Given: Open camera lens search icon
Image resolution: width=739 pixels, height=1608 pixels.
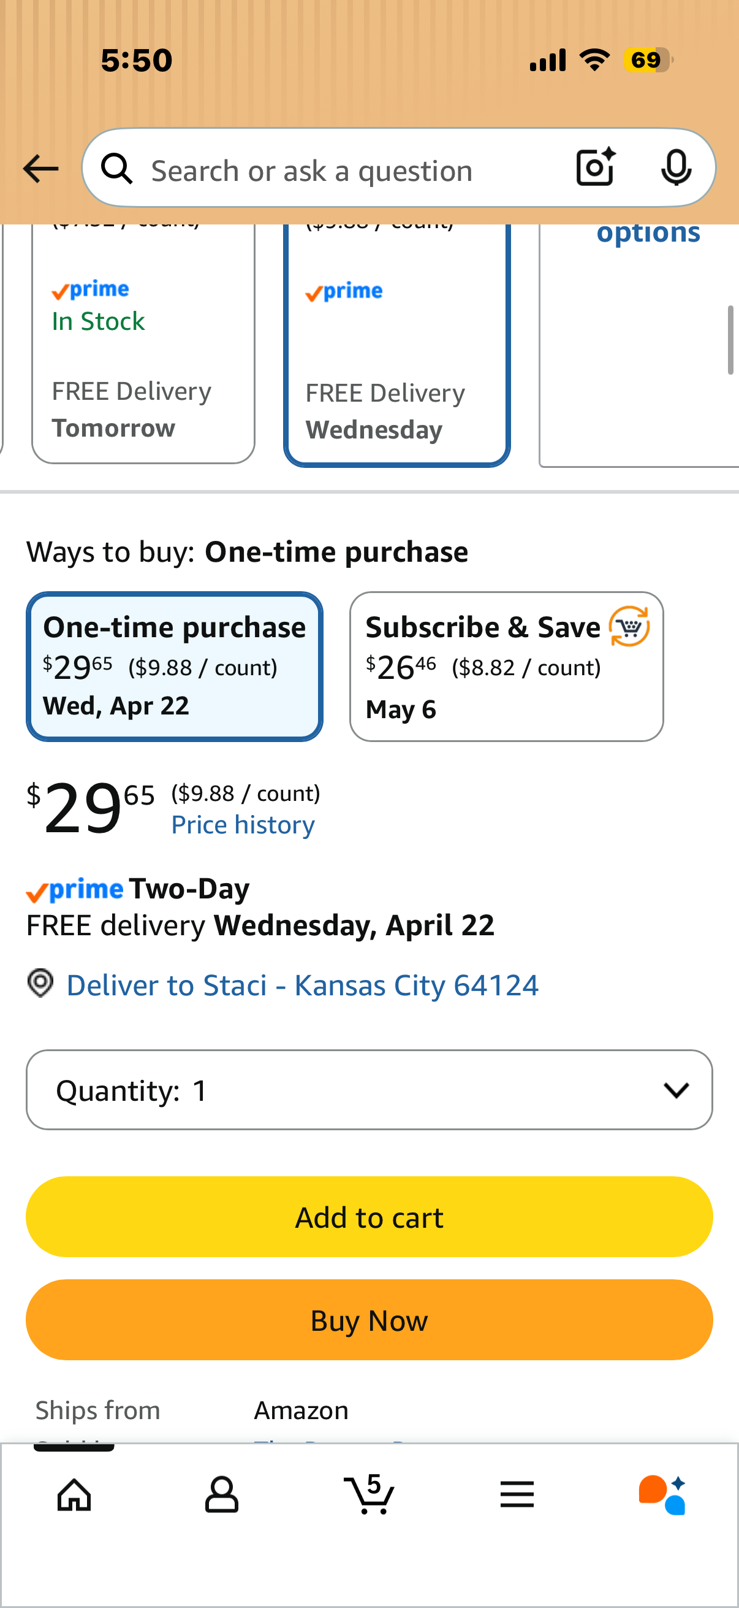Looking at the screenshot, I should pyautogui.click(x=596, y=167).
